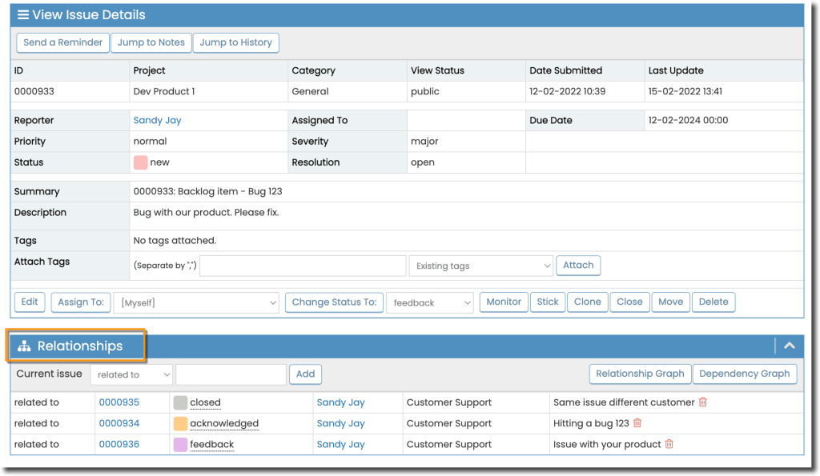
Task: Click the purple feedback status swatch
Action: point(180,444)
